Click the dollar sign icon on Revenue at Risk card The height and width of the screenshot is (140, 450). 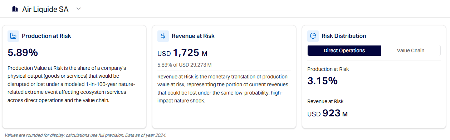coord(163,36)
